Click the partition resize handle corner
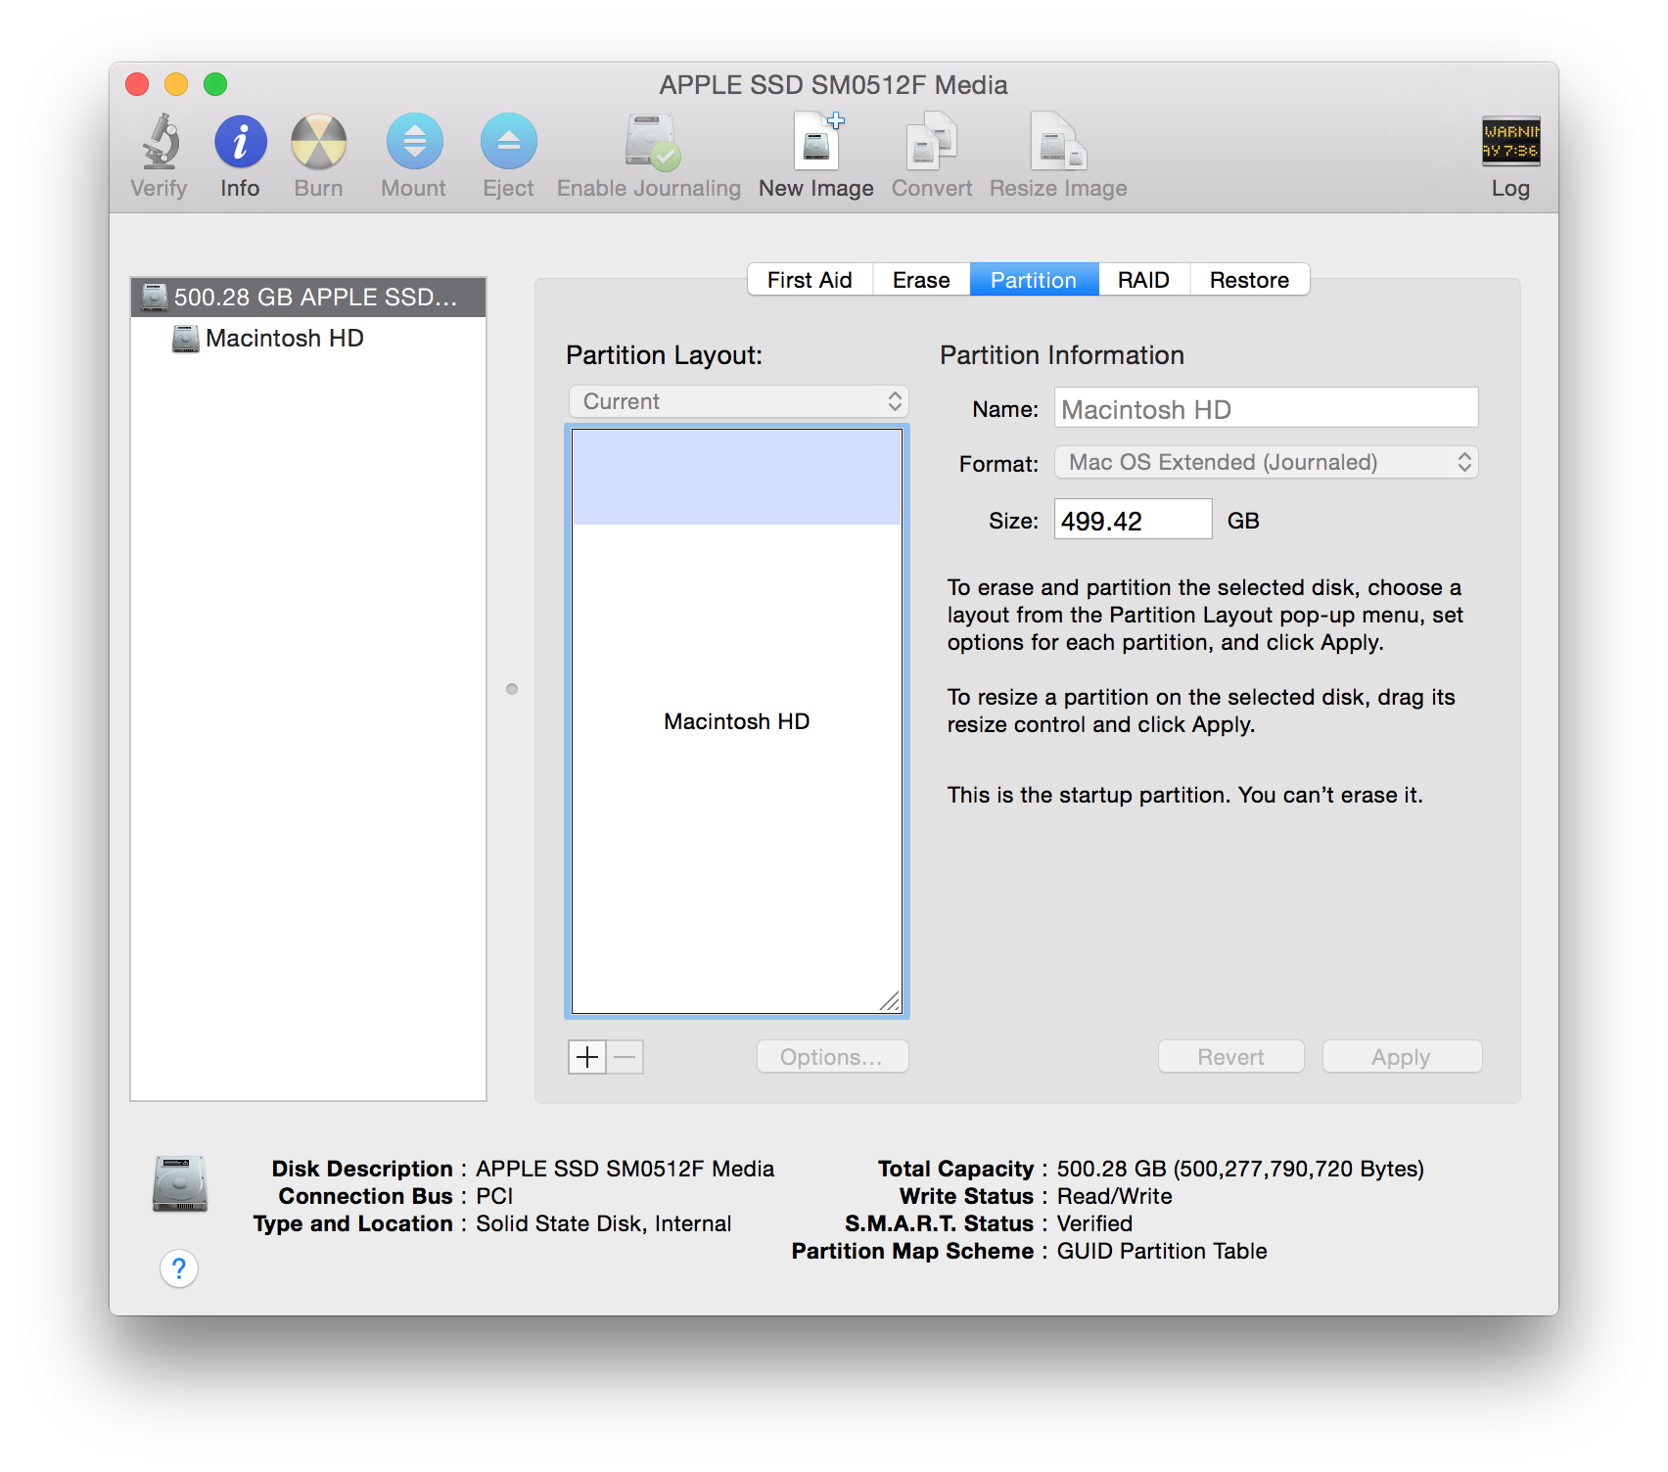This screenshot has width=1668, height=1472. pyautogui.click(x=889, y=1001)
